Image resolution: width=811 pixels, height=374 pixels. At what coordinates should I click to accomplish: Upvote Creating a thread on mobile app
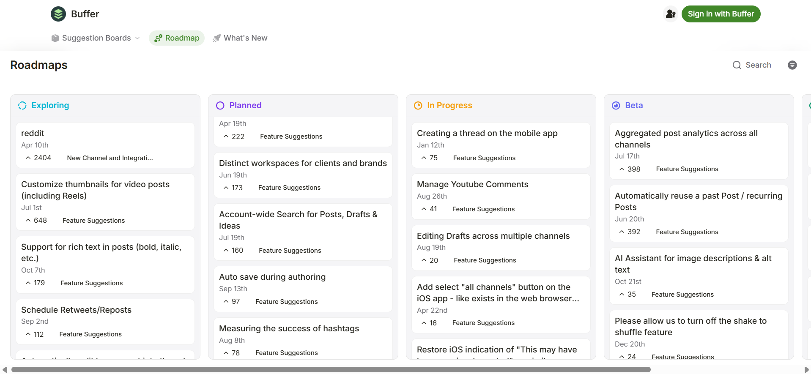(x=430, y=158)
